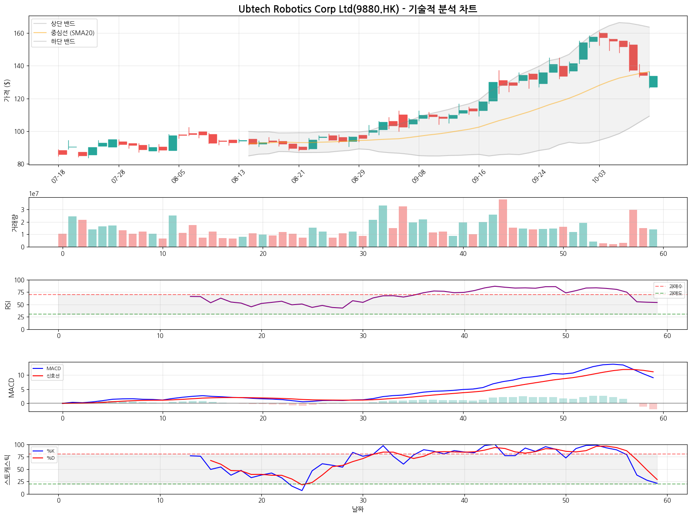Click the 스토캐스틱 y-axis label
Screen dimensions: 691x517
7,469
